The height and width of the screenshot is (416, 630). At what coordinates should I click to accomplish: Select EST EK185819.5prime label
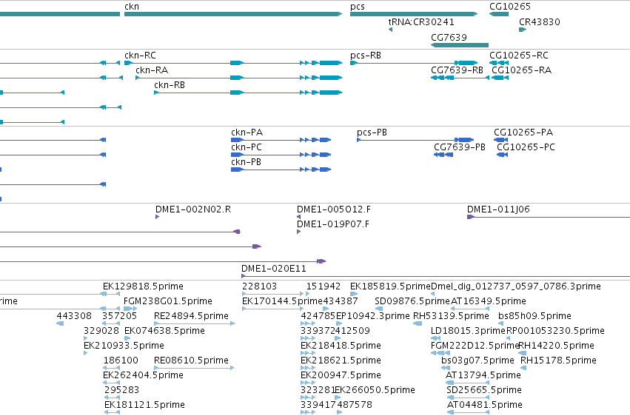point(390,286)
